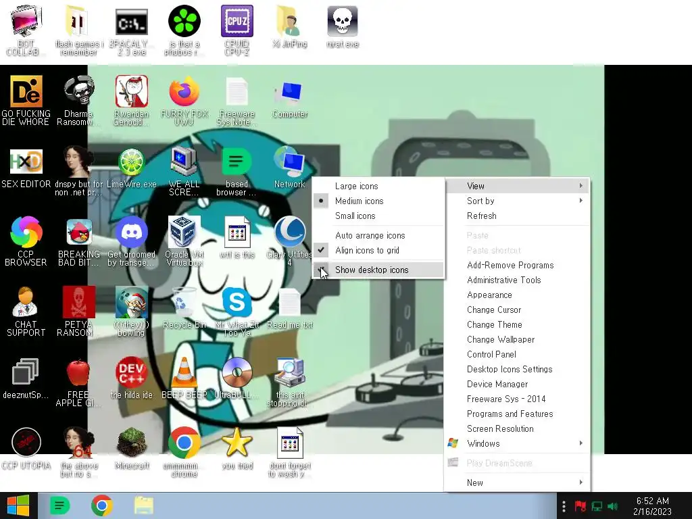Select the red PETYA RANSOM skull icon
Viewport: 692px width, 519px height.
tap(79, 302)
